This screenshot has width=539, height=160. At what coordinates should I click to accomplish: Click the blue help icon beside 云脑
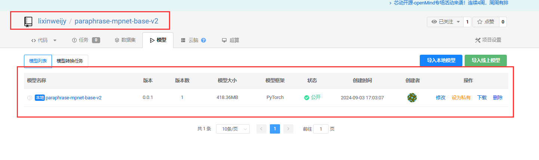coord(203,40)
